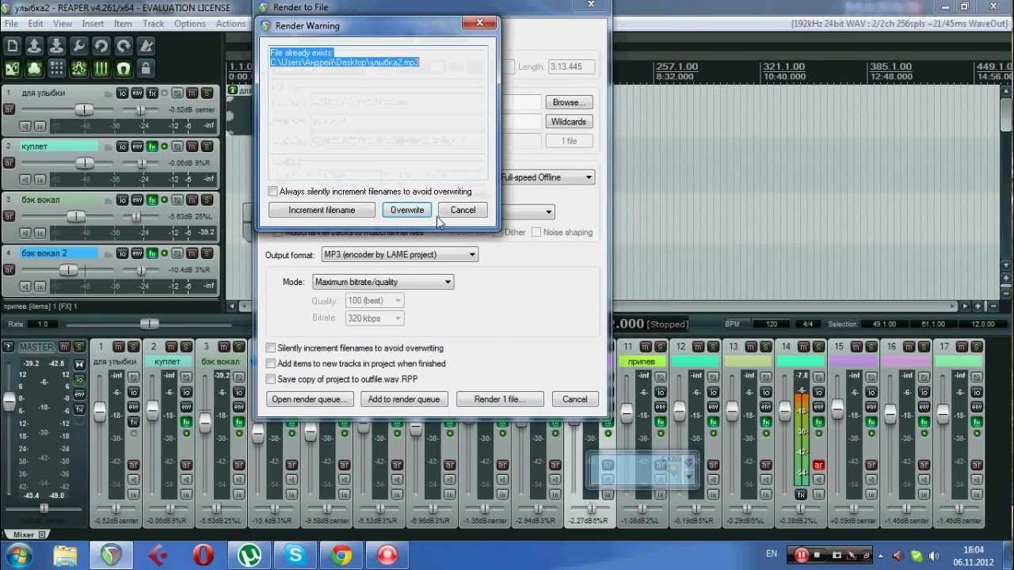Check Save copy of project to outfile.wav.RPP
1014x570 pixels.
click(271, 379)
